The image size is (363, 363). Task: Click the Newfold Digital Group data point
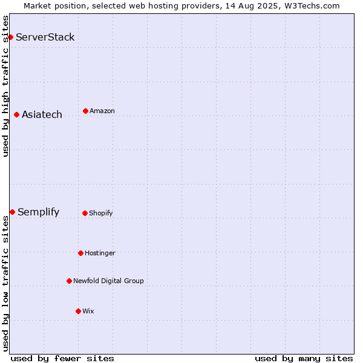[69, 281]
